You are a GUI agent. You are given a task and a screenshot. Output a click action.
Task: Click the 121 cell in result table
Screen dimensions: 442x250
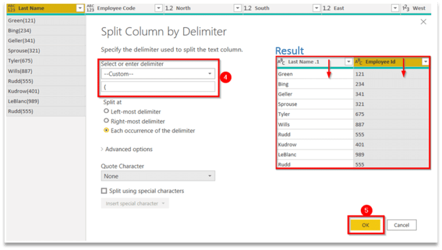pos(391,74)
